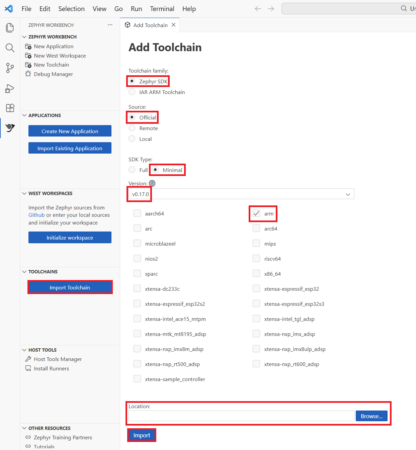Open the Extensions icon in the activity bar
The image size is (416, 450).
point(10,108)
